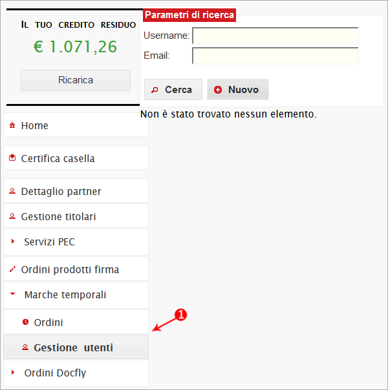The width and height of the screenshot is (388, 390).
Task: Click the Cerca search button
Action: pyautogui.click(x=173, y=90)
